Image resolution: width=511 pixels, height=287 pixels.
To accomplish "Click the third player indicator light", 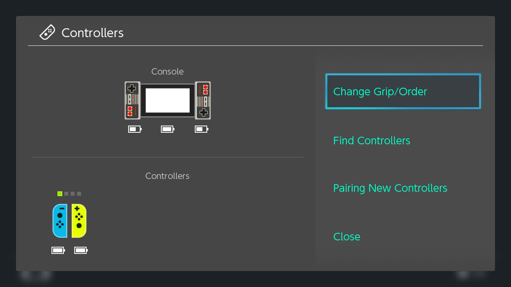I will point(73,194).
